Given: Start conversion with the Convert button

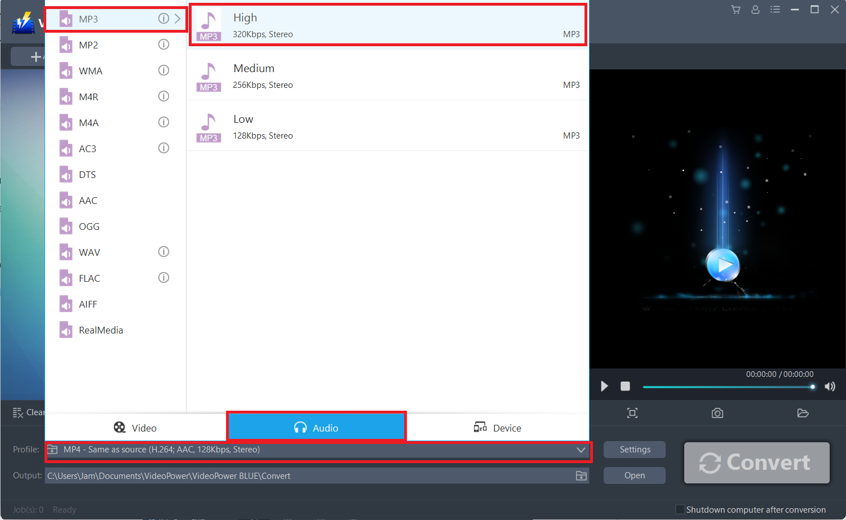Looking at the screenshot, I should click(756, 463).
